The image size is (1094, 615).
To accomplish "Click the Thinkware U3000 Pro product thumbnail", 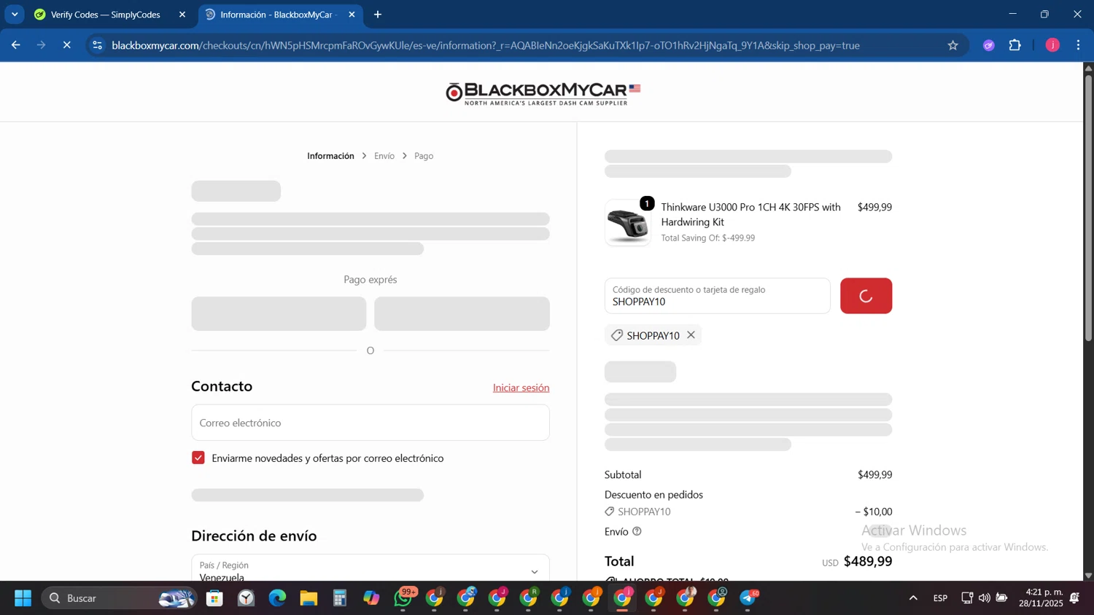I will point(628,223).
